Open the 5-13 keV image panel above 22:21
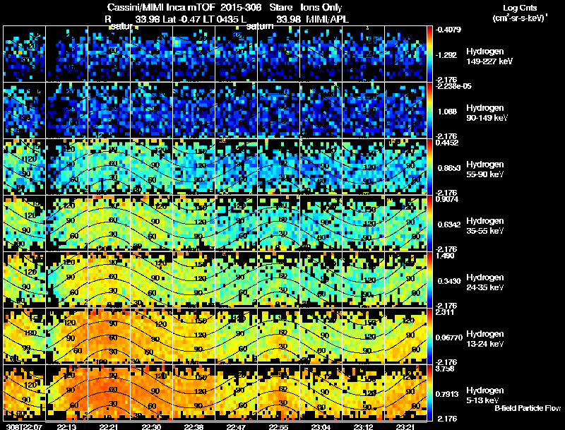This screenshot has height=430, width=565. pyautogui.click(x=109, y=393)
